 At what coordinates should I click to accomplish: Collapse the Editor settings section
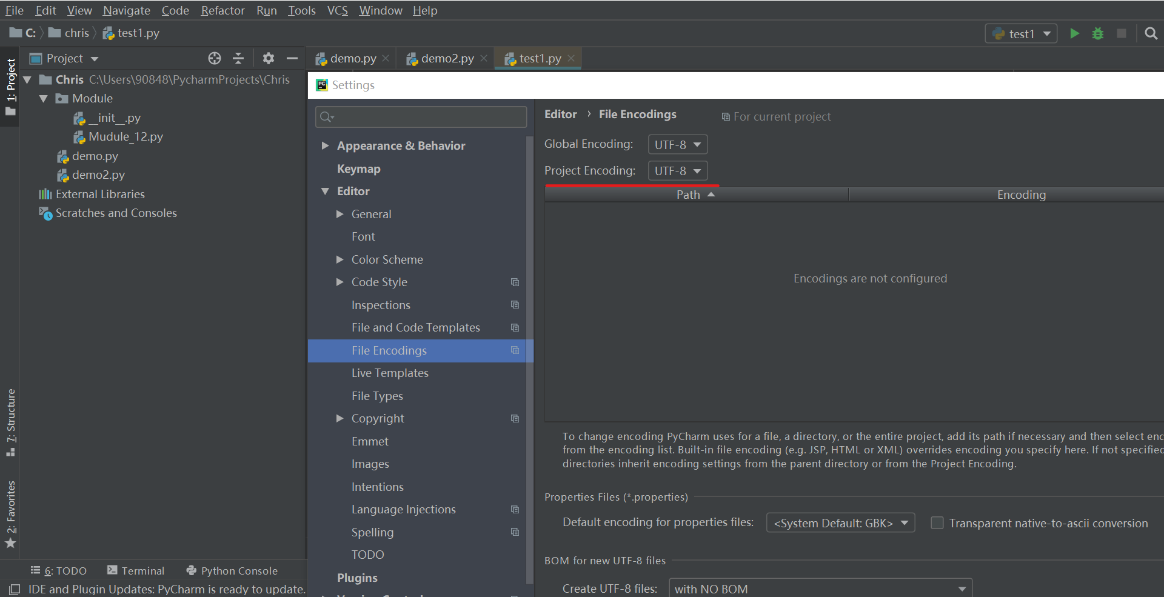point(325,191)
